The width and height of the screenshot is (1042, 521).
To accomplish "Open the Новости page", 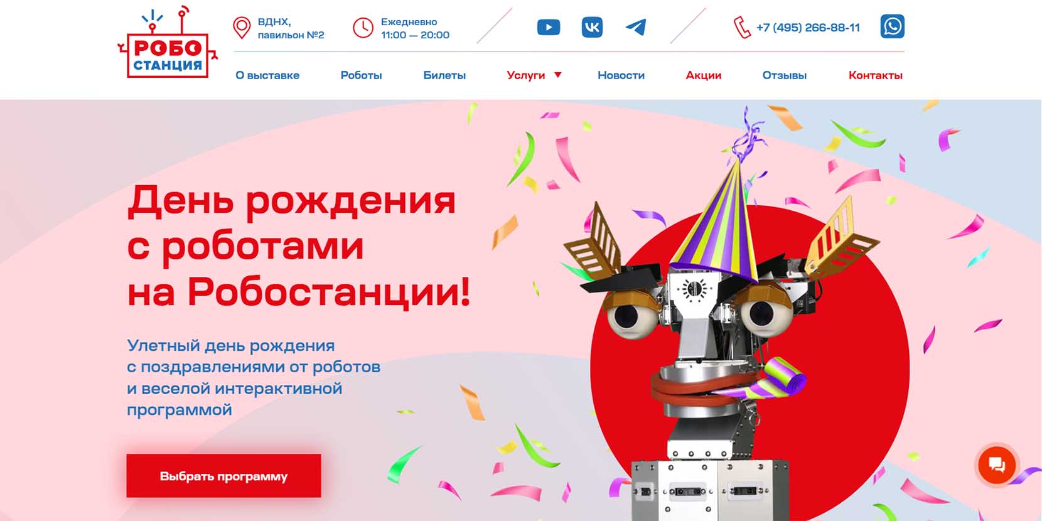I will click(621, 75).
